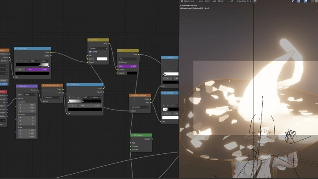Open the Add menu in the viewport header

(214, 1)
